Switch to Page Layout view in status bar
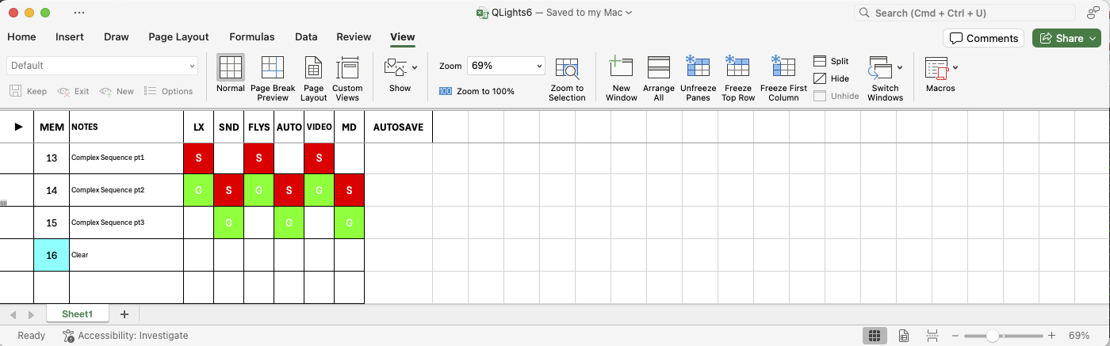This screenshot has width=1110, height=346. [904, 336]
